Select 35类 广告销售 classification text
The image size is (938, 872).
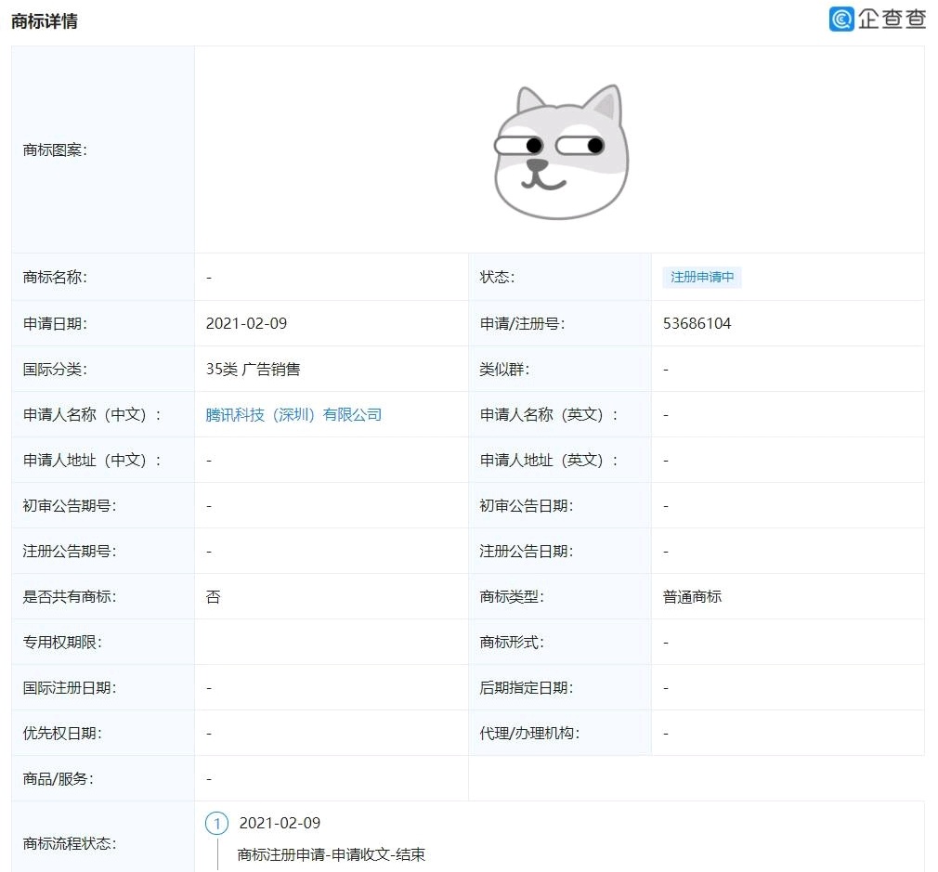(x=253, y=369)
